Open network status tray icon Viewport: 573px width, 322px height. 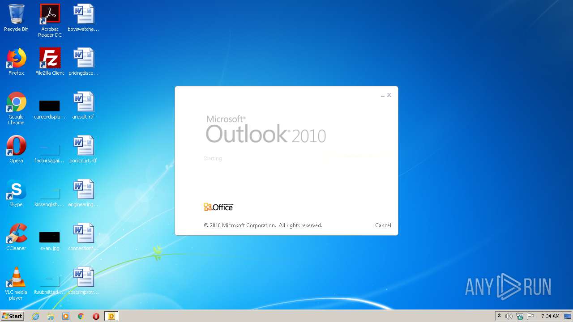click(520, 316)
